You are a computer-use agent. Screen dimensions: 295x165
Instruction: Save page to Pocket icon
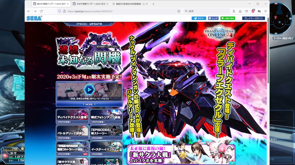point(246,11)
